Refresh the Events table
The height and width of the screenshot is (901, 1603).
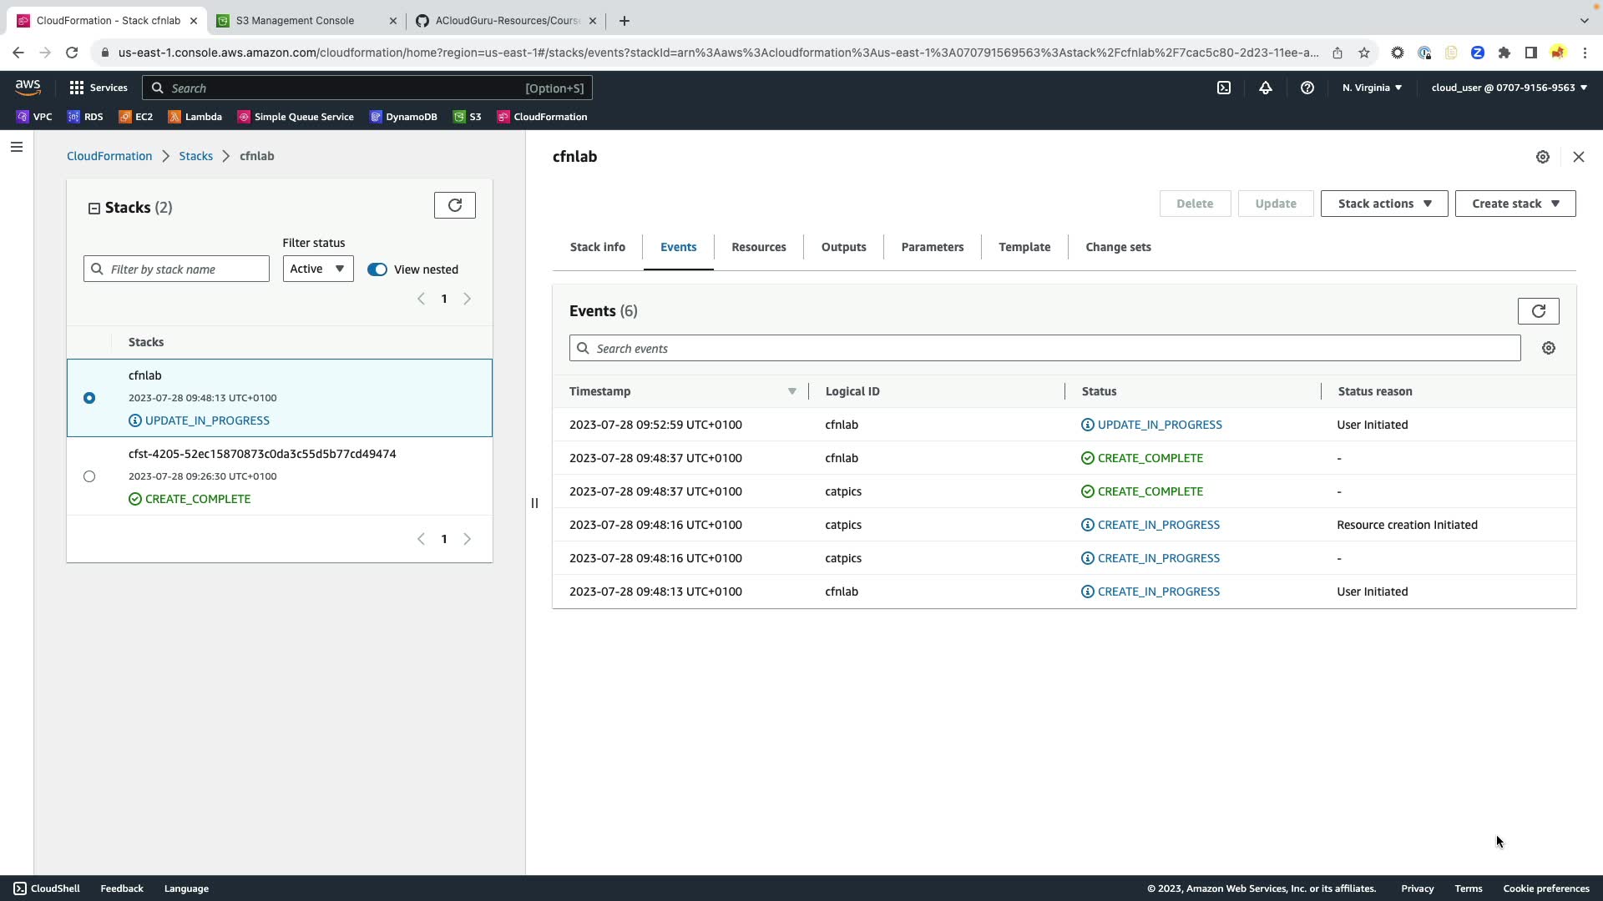coord(1538,311)
